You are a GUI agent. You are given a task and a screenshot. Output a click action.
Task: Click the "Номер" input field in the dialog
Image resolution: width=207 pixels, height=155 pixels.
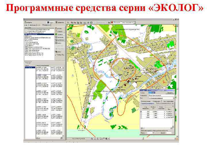point(152,93)
